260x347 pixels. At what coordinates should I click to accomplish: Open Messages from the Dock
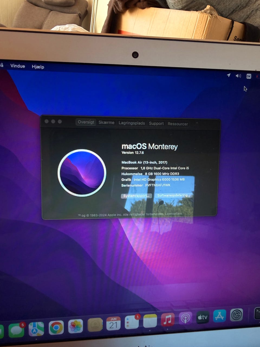coord(16,330)
